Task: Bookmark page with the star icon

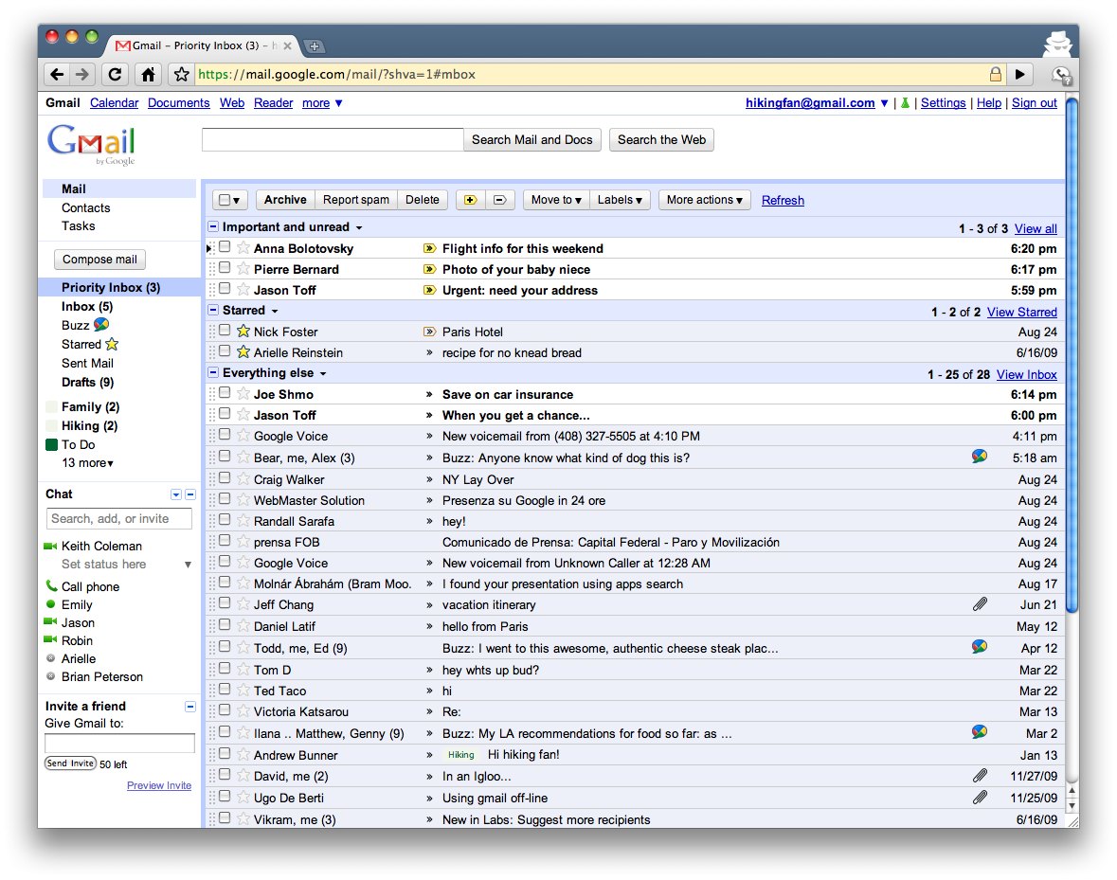Action: [180, 74]
